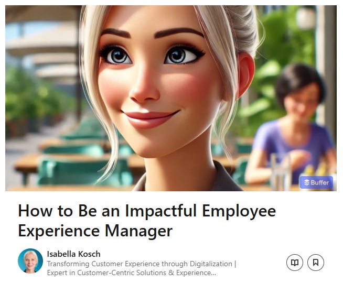
Task: Click the Buffer stacked-layers logo icon
Action: [307, 182]
